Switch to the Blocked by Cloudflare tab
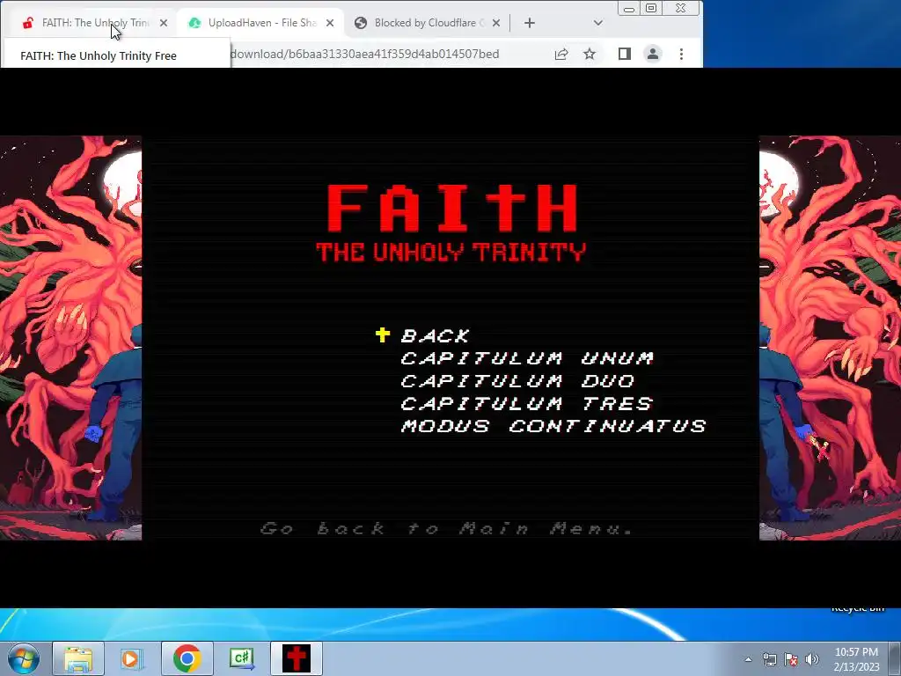Viewport: 901px width, 676px height. (429, 23)
